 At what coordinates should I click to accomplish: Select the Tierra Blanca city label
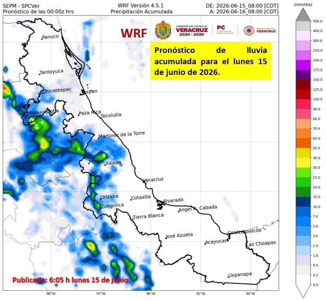coord(148,216)
